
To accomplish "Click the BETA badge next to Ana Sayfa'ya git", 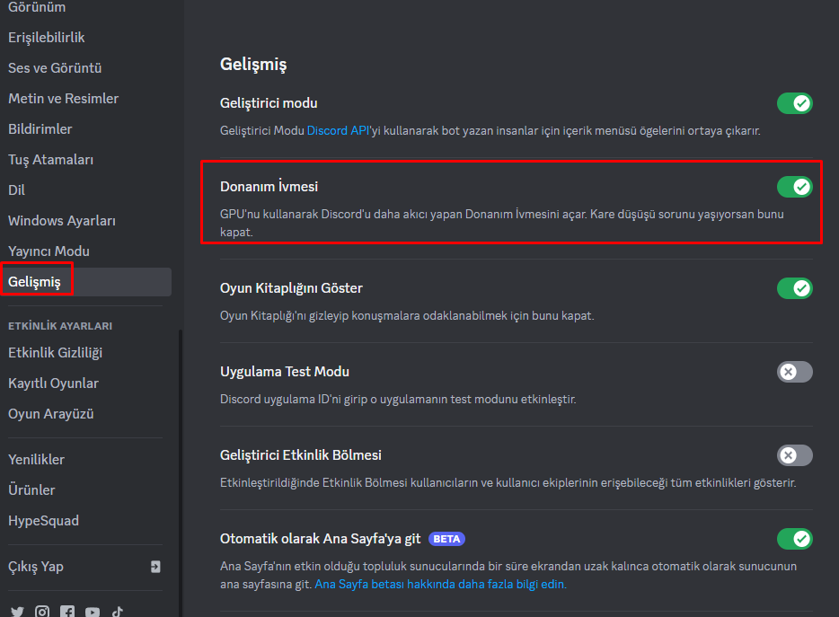I will pos(446,539).
